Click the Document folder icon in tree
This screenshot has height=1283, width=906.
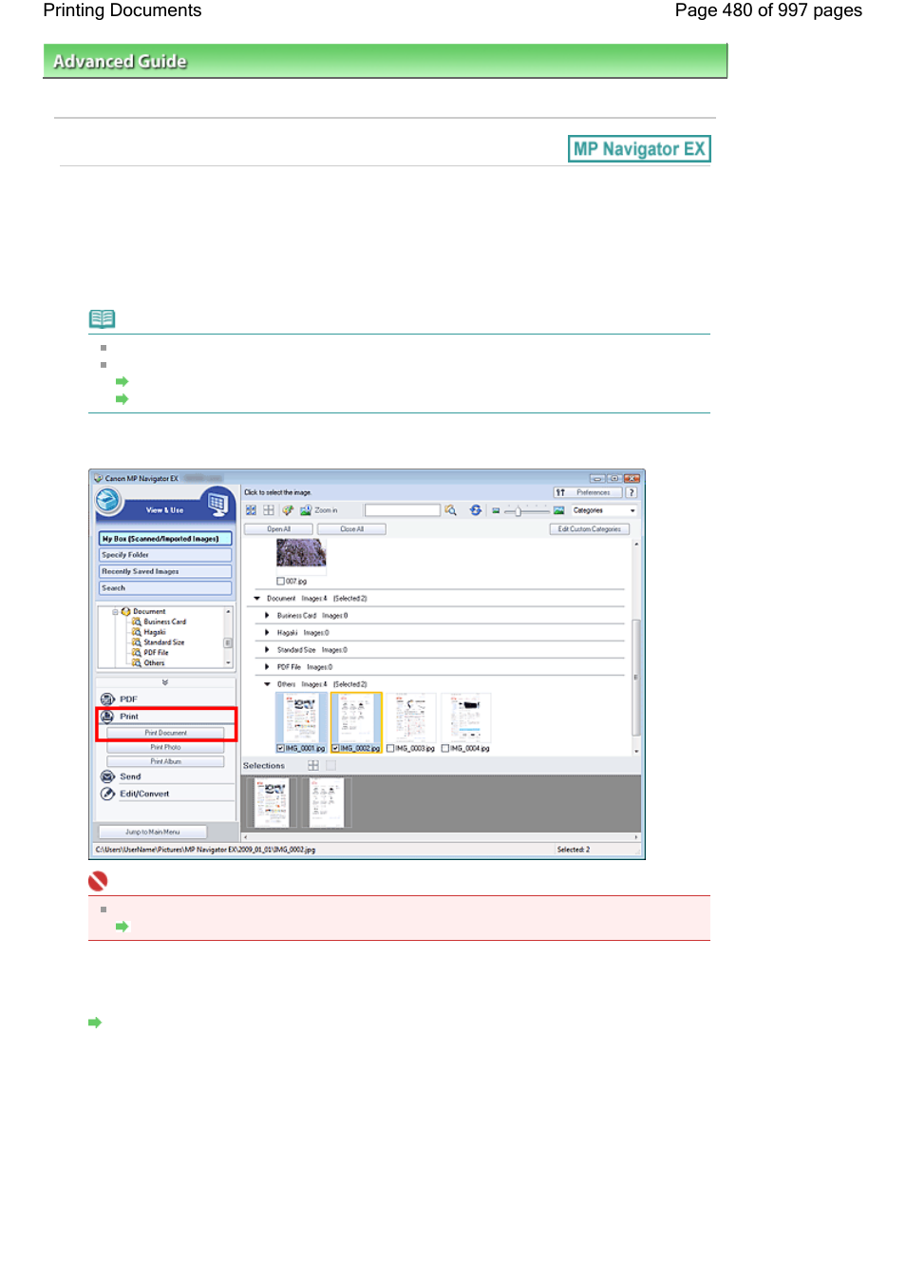(126, 611)
